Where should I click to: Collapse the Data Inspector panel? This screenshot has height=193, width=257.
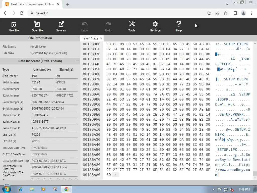(x=77, y=61)
